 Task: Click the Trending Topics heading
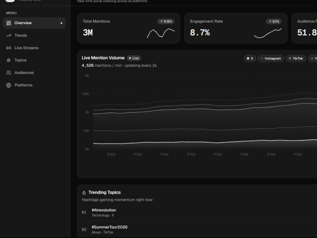point(105,193)
